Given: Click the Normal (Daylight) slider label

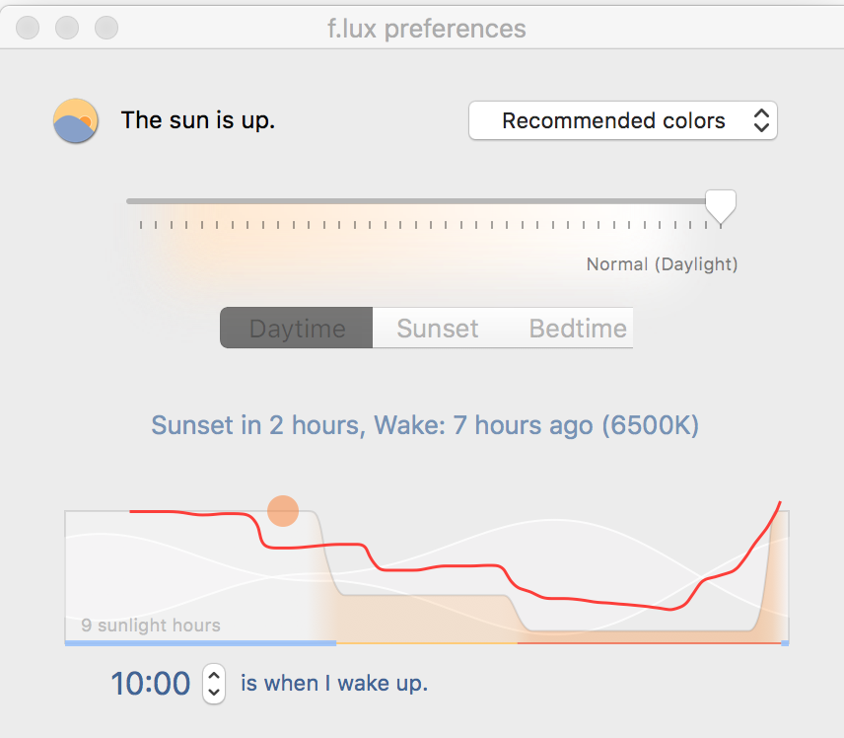Looking at the screenshot, I should 662,264.
